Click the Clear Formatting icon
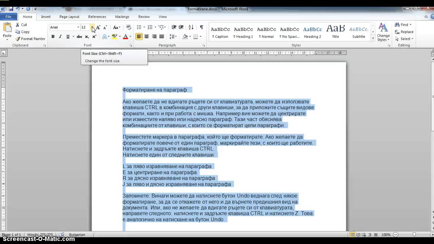 point(129,27)
